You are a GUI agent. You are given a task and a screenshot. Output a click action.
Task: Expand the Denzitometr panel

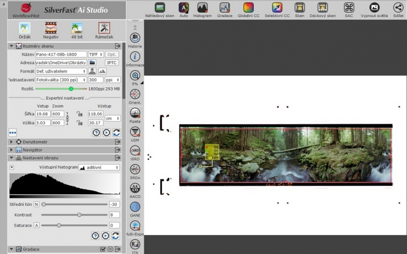point(11,142)
